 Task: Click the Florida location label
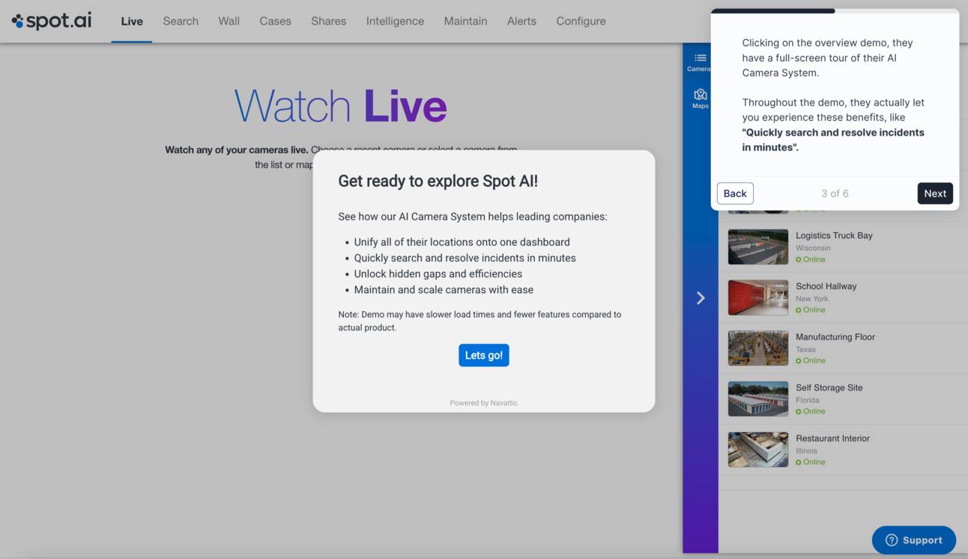point(808,400)
